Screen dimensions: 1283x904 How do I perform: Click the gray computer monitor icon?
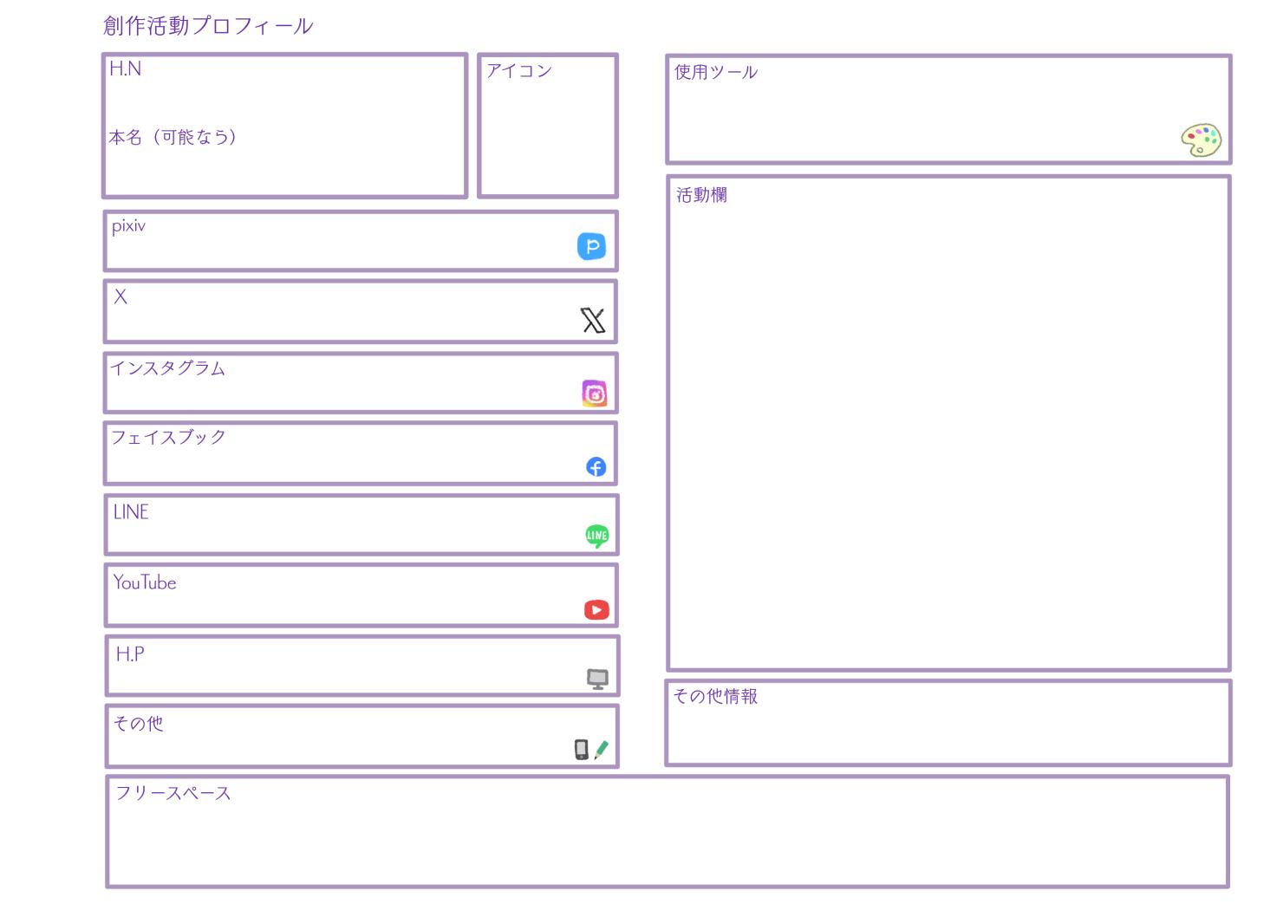tap(597, 679)
